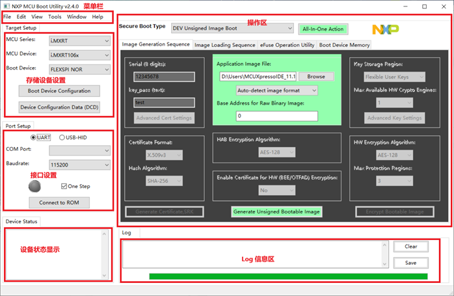Click the key_pass text field
This screenshot has height=296, width=454.
pos(164,103)
